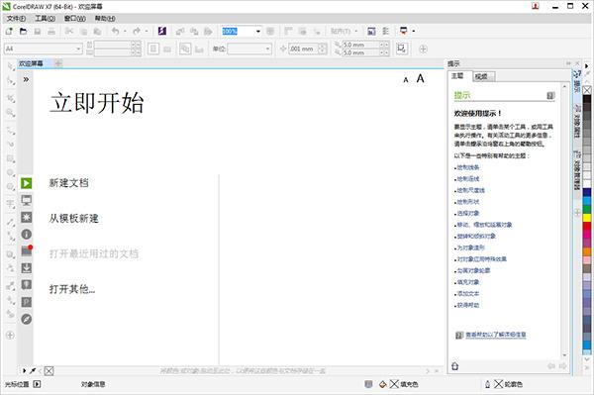This screenshot has height=395, width=594.
Task: Click the user account icon in title bar
Action: (536, 6)
